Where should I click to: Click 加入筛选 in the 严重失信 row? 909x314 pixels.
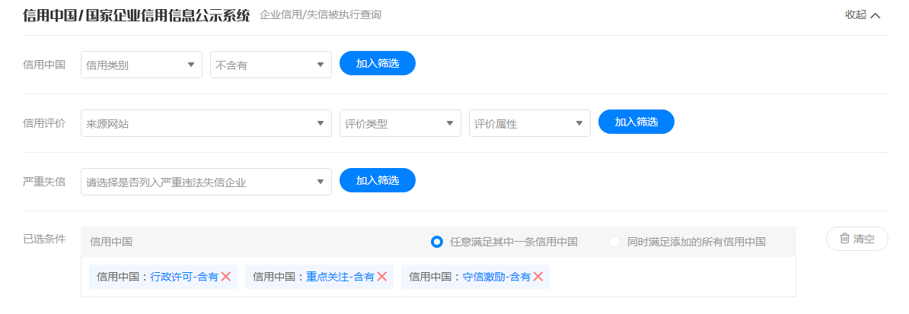coord(378,180)
